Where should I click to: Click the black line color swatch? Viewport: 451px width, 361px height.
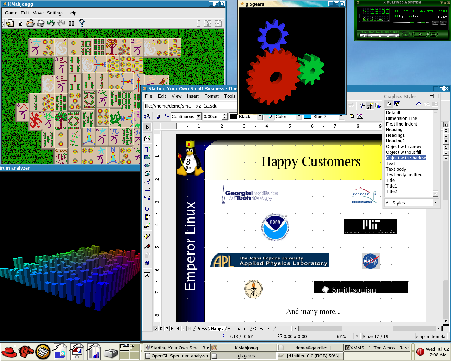[234, 116]
